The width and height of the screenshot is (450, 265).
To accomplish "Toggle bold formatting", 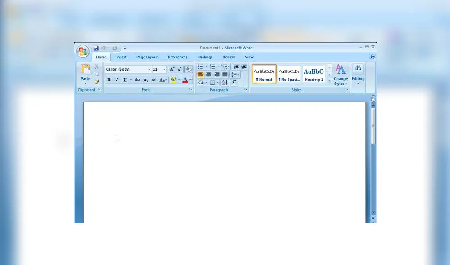I will pos(108,79).
